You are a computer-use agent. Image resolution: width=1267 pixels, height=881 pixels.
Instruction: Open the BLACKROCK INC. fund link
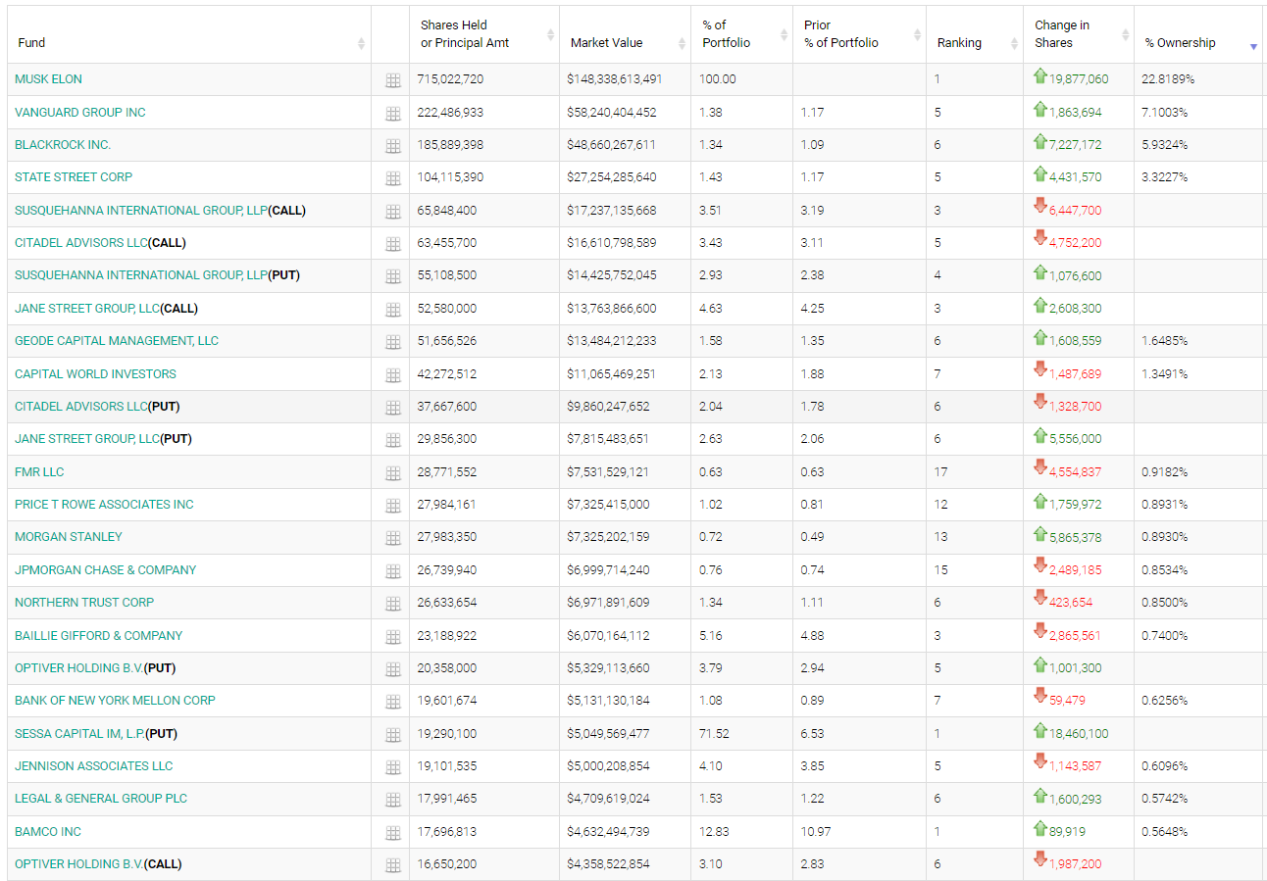[x=63, y=145]
